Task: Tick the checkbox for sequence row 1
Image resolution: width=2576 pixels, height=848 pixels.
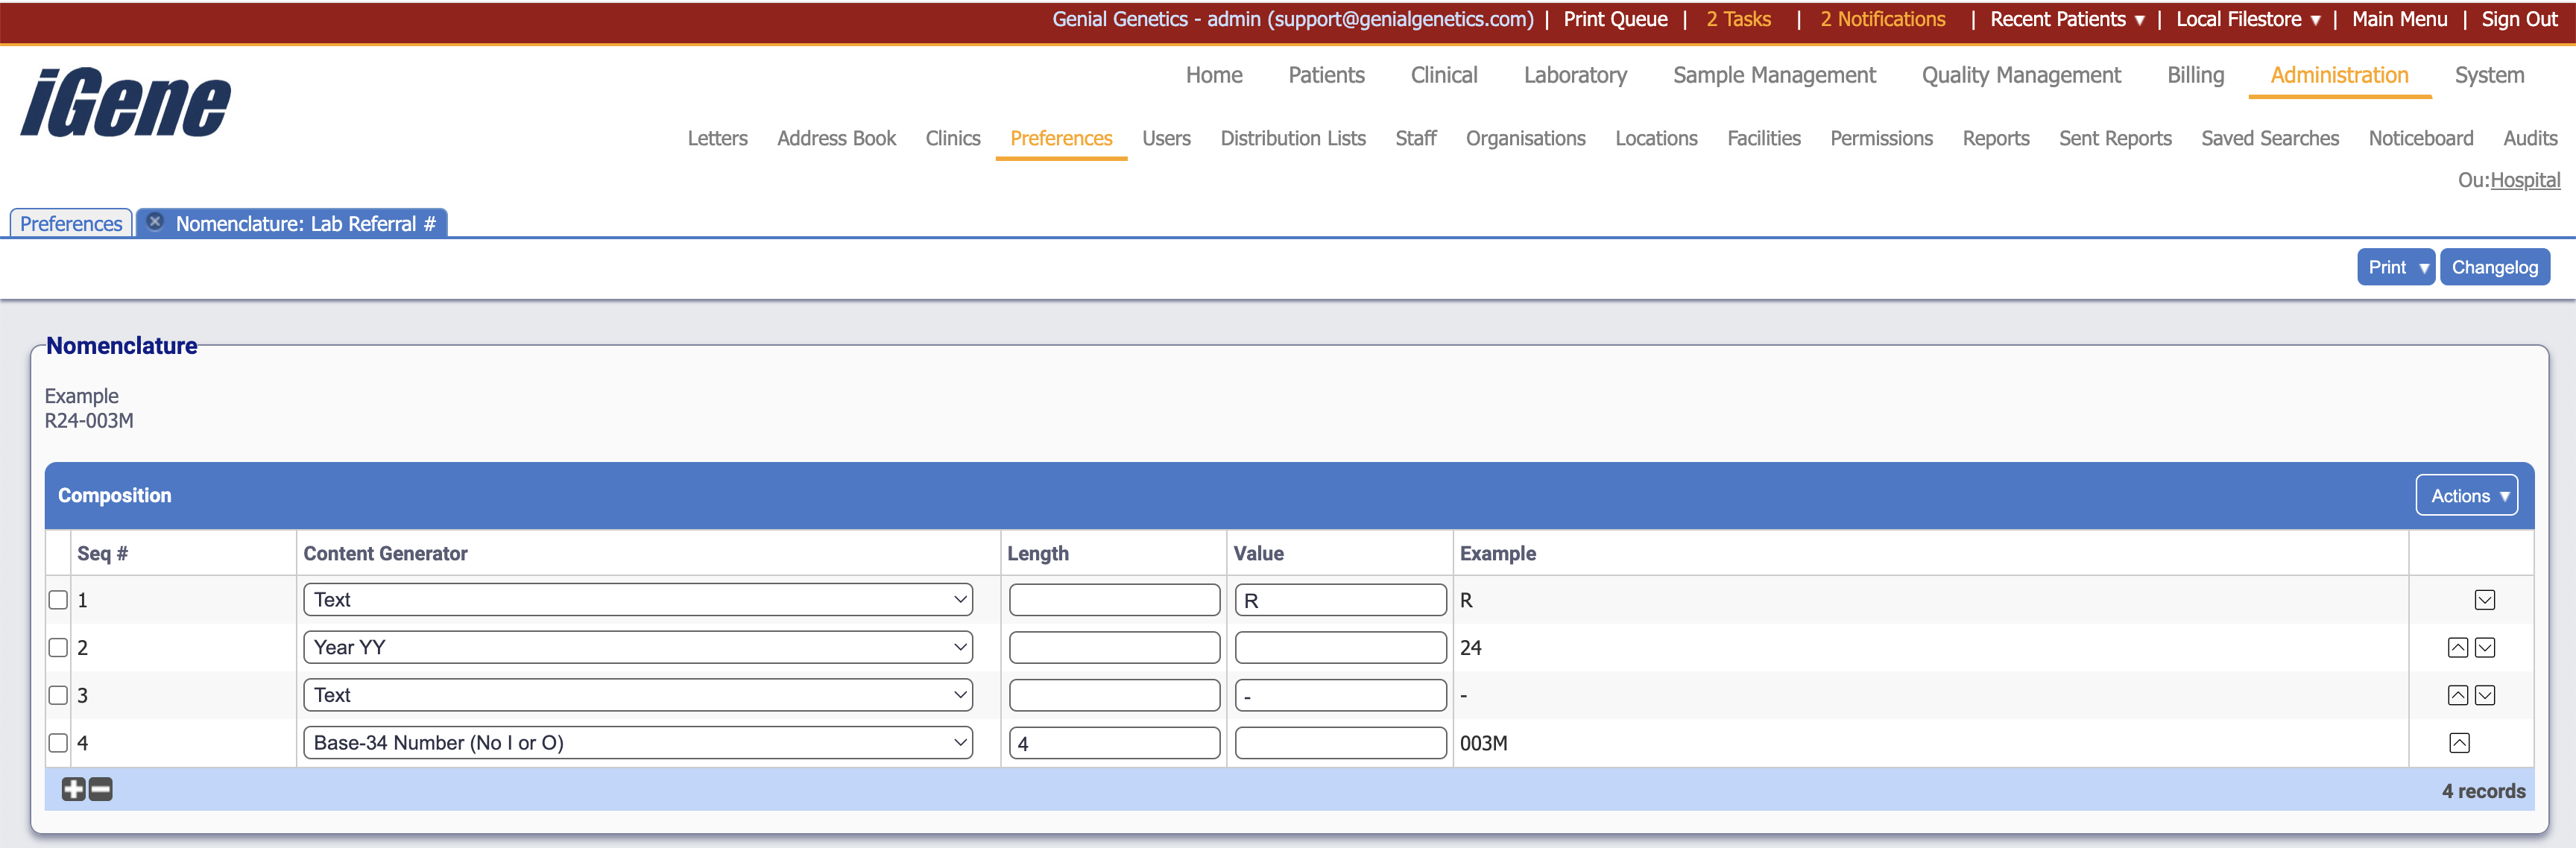Action: [x=58, y=600]
